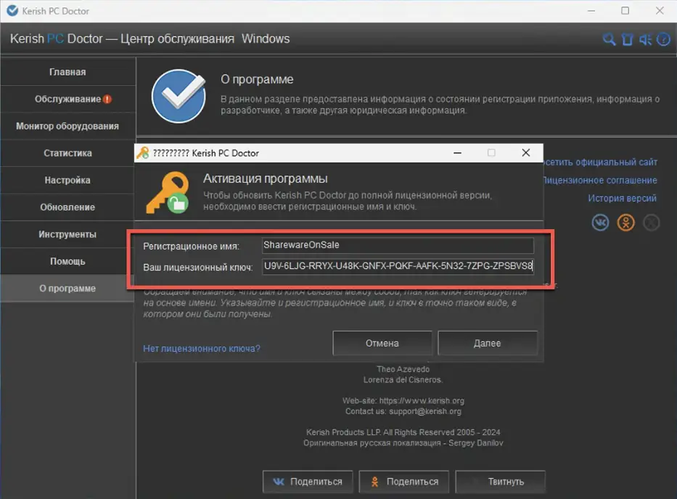Open the Помощь section
677x499 pixels.
pyautogui.click(x=67, y=261)
